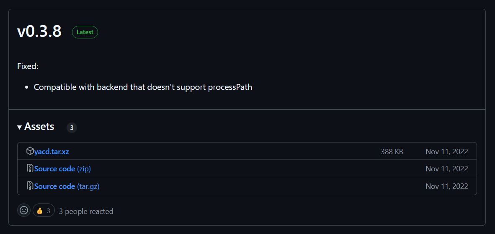Viewport: 495px width, 234px height.
Task: Open the v0.3.8 release title
Action: (x=39, y=31)
